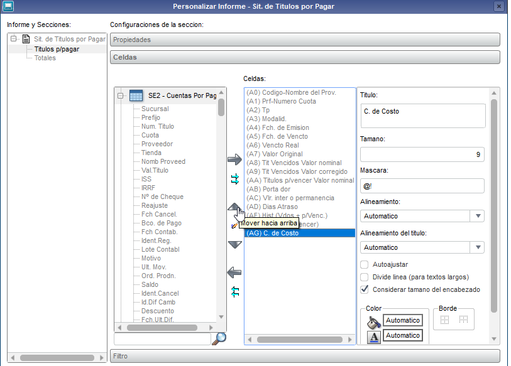Image resolution: width=511 pixels, height=366 pixels.
Task: Close the Personalizar Informe dialog
Action: click(x=498, y=6)
